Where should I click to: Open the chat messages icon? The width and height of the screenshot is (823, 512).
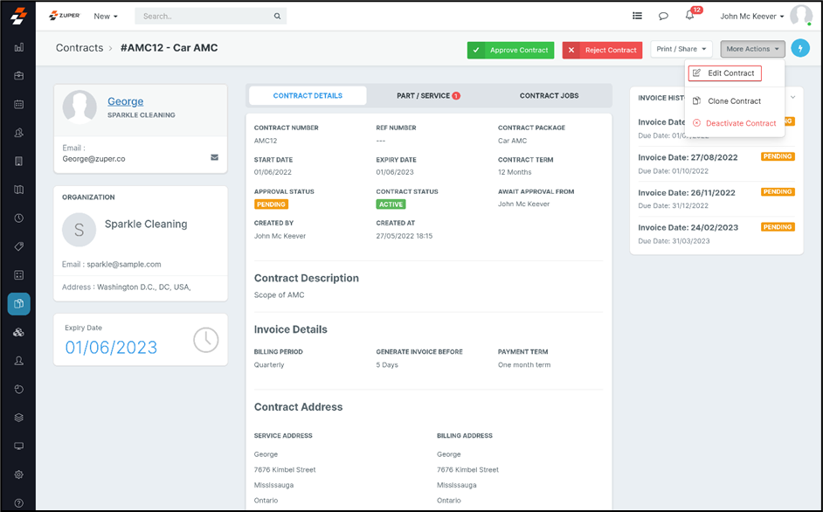tap(663, 16)
